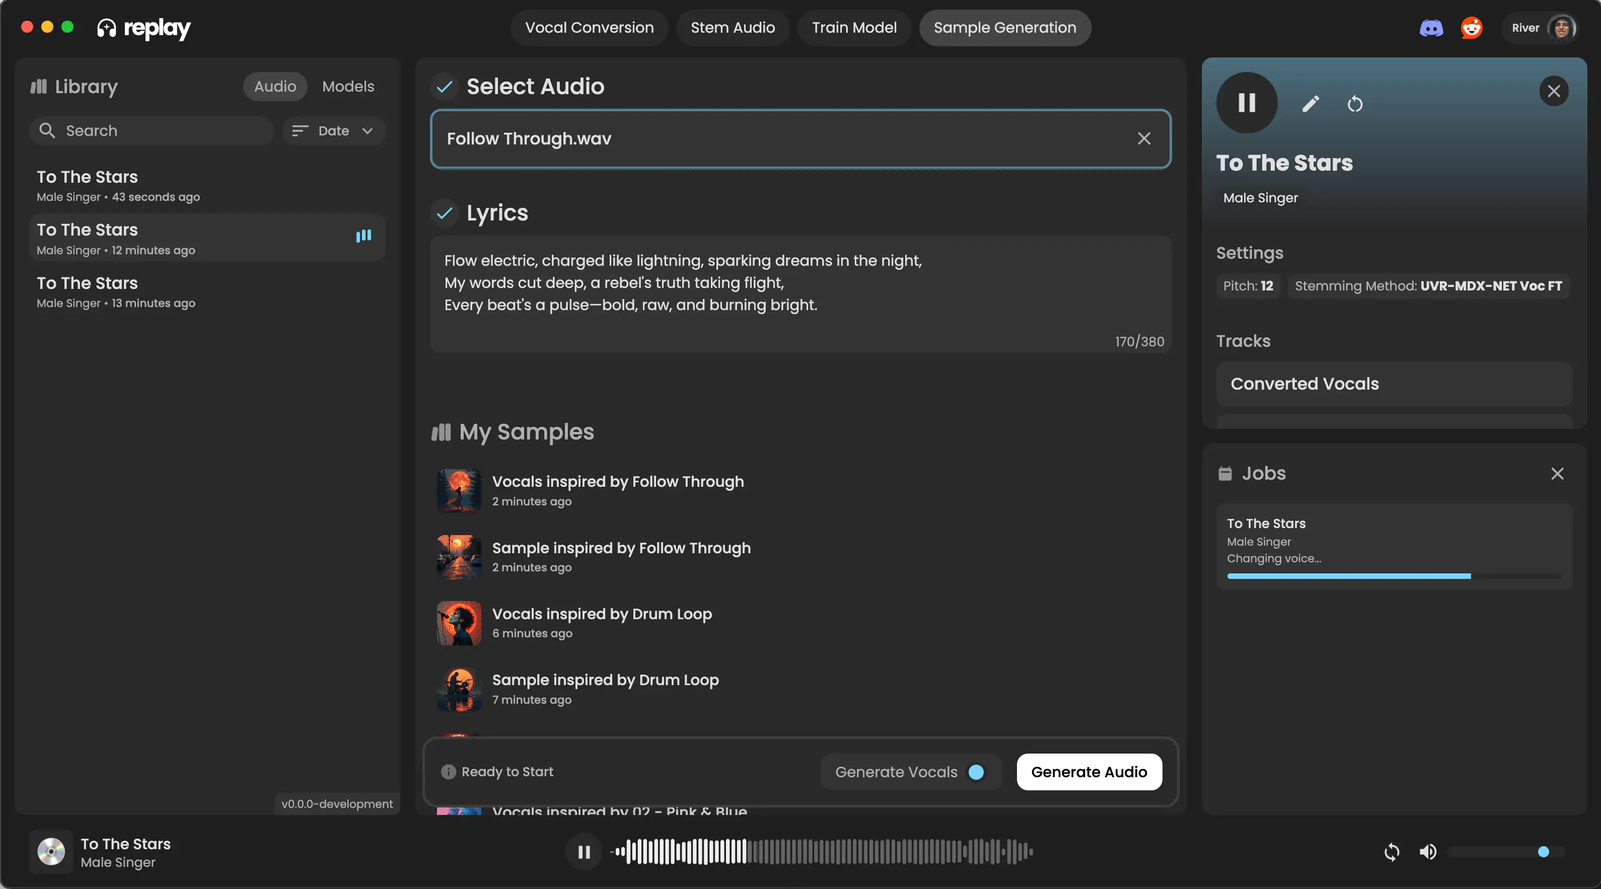Click the Generate Audio button
Screen dimensions: 1601x889
[1089, 772]
